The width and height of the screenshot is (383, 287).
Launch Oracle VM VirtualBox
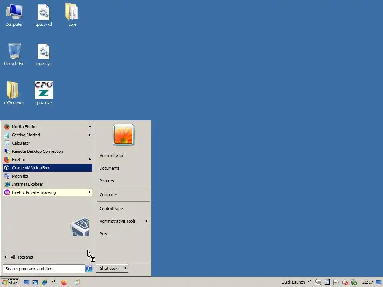click(48, 168)
